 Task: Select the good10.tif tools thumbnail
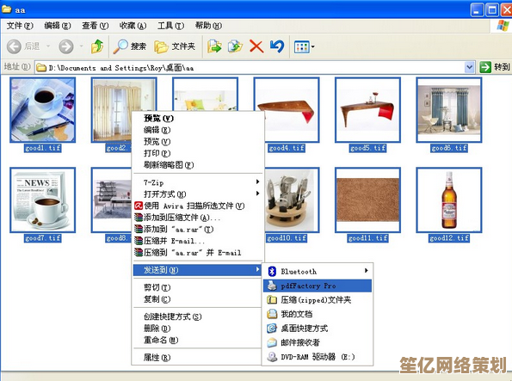[x=291, y=200]
